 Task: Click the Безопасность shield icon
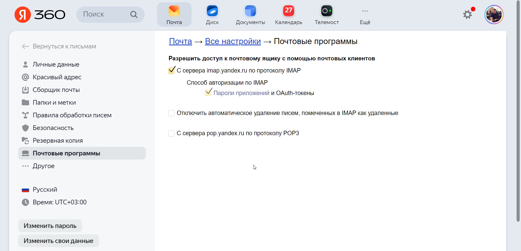[25, 128]
